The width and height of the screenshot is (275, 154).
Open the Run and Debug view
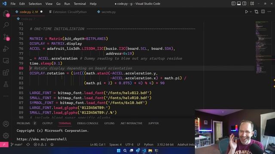(x=6, y=49)
